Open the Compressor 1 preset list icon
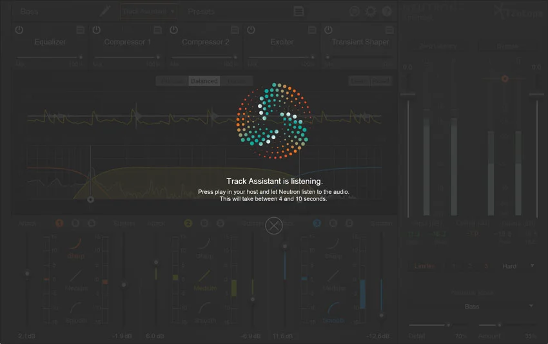This screenshot has width=548, height=344. coord(157,30)
